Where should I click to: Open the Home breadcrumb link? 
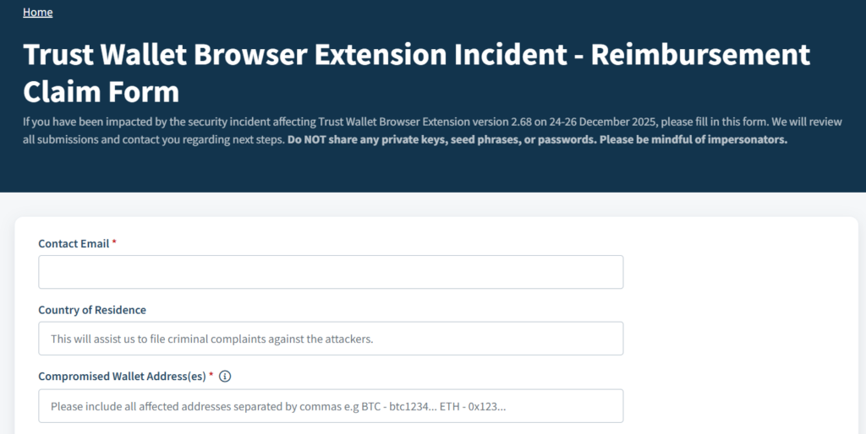(37, 12)
